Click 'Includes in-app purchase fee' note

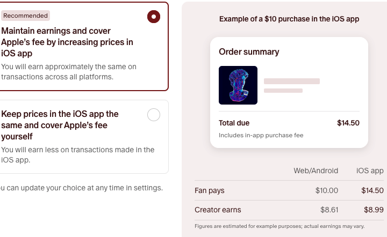click(261, 135)
